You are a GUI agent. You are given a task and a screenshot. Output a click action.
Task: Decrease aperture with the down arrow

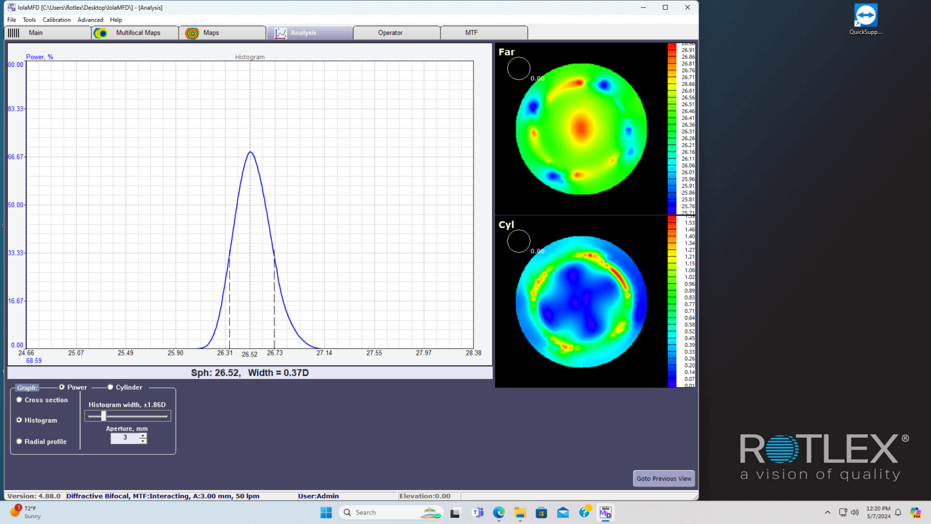click(143, 441)
